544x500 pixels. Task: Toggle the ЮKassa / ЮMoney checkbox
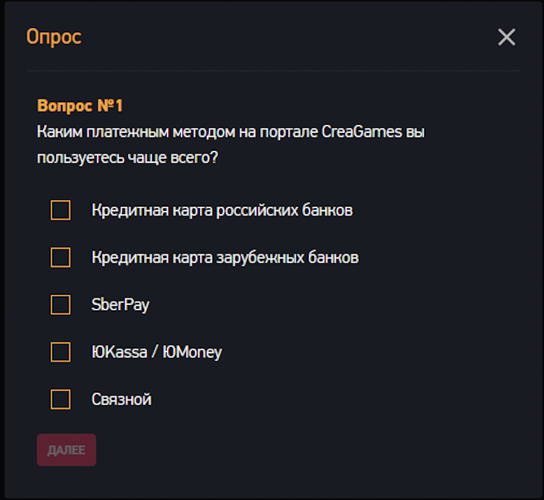(x=60, y=352)
